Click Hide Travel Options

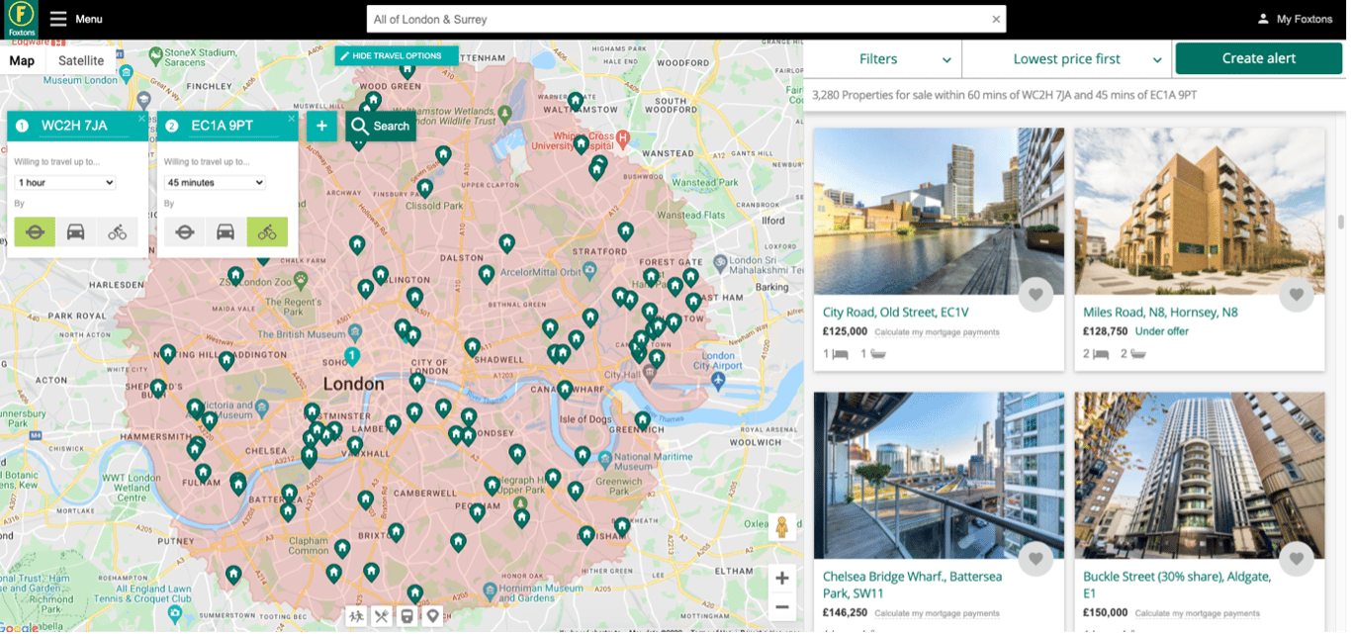[396, 55]
